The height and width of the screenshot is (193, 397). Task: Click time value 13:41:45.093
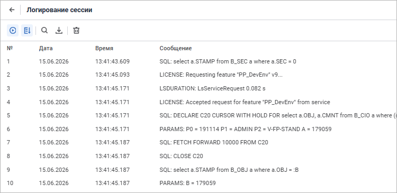click(112, 75)
